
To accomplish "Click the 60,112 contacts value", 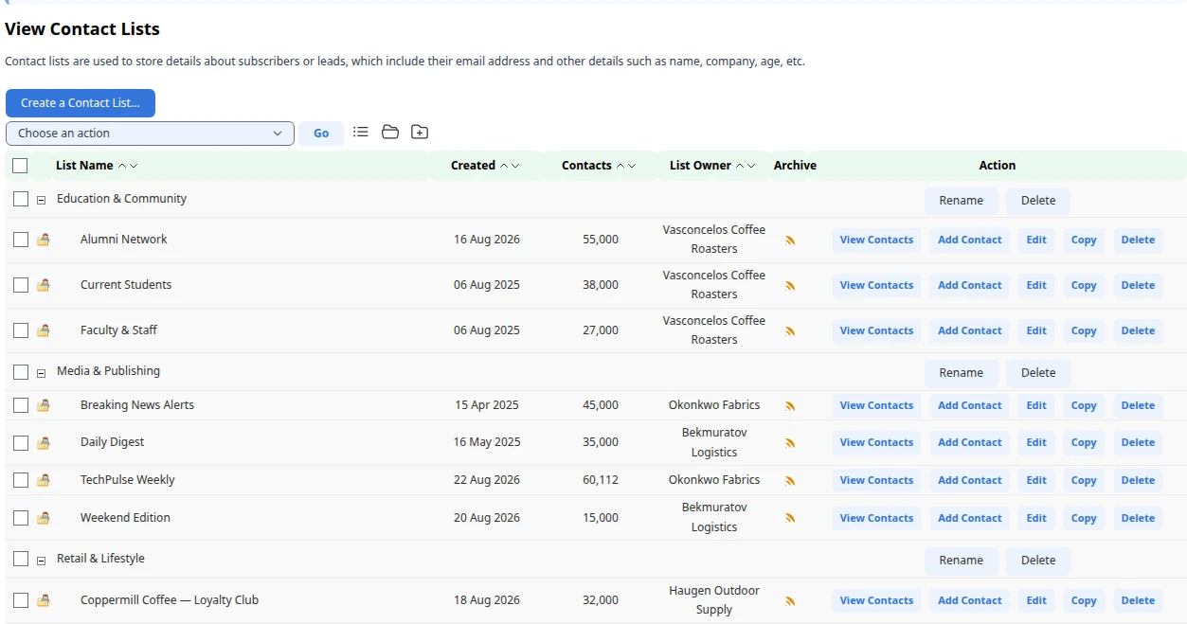I will point(601,480).
